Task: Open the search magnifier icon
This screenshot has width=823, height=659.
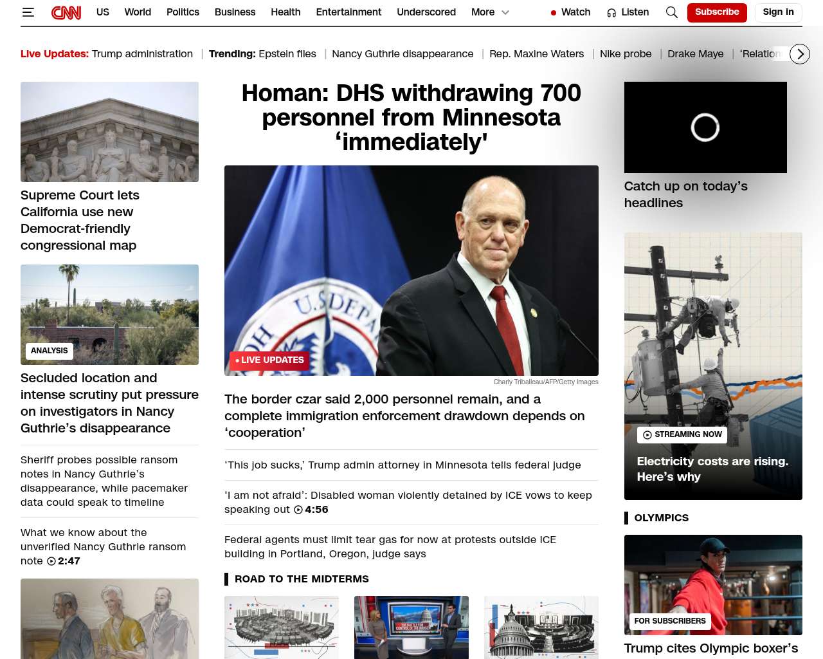Action: coord(672,12)
